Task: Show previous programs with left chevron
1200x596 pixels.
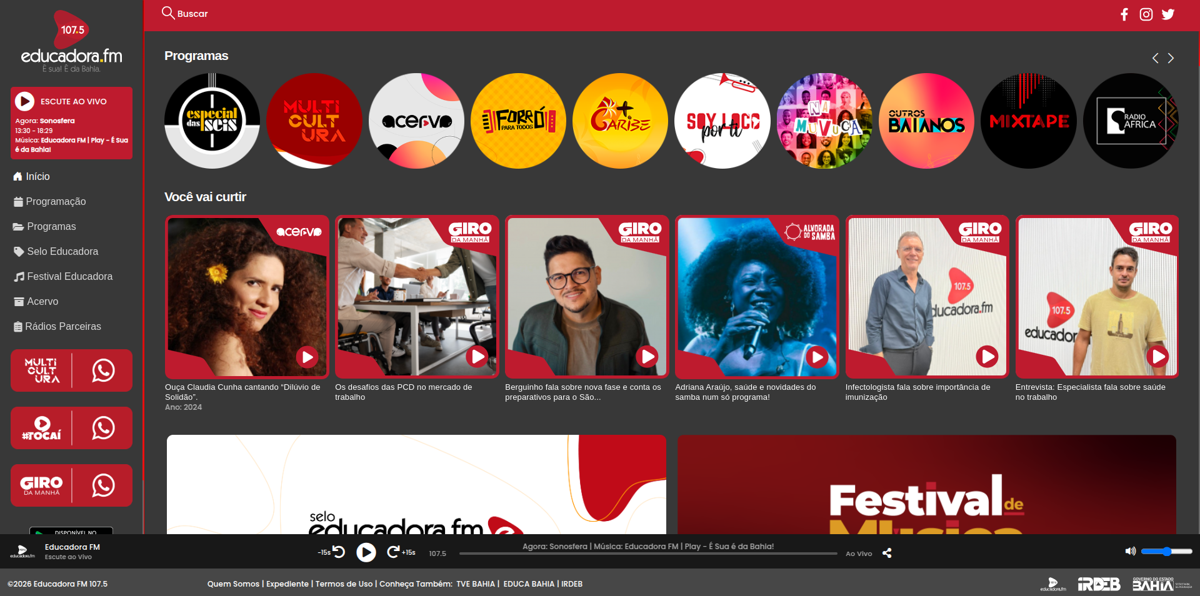Action: pos(1155,58)
